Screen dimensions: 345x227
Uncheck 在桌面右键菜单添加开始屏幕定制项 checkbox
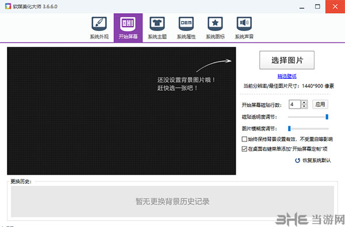[244, 149]
